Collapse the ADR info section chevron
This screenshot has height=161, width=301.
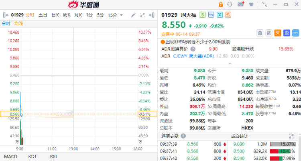click(x=230, y=63)
